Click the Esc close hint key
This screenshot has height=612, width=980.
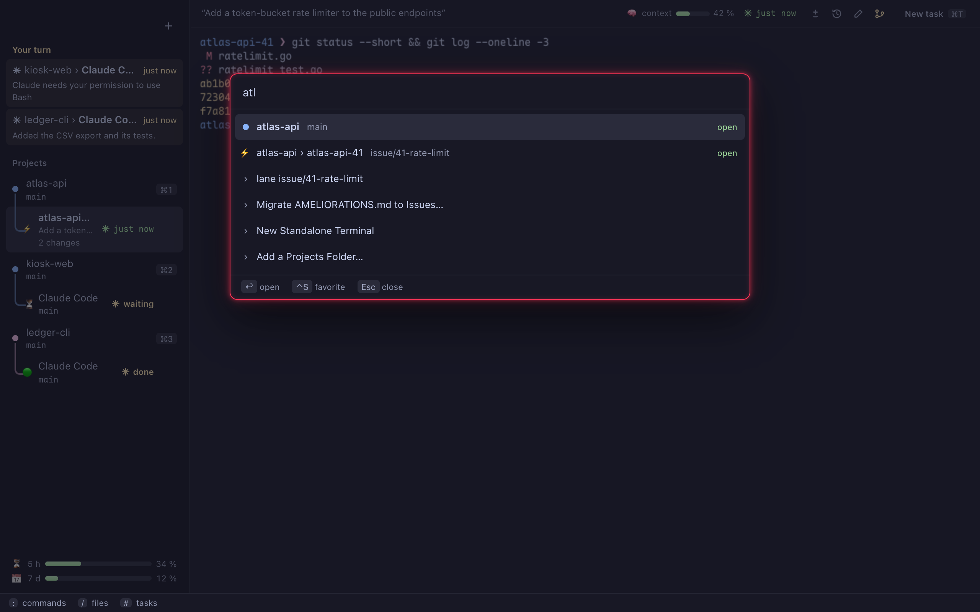click(368, 286)
